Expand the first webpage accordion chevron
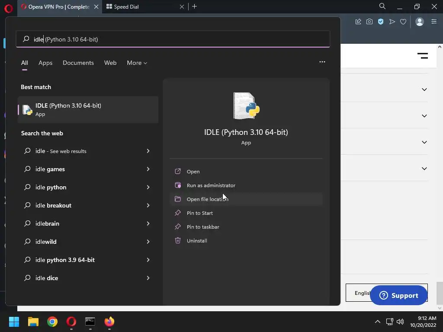This screenshot has height=332, width=443. [424, 89]
